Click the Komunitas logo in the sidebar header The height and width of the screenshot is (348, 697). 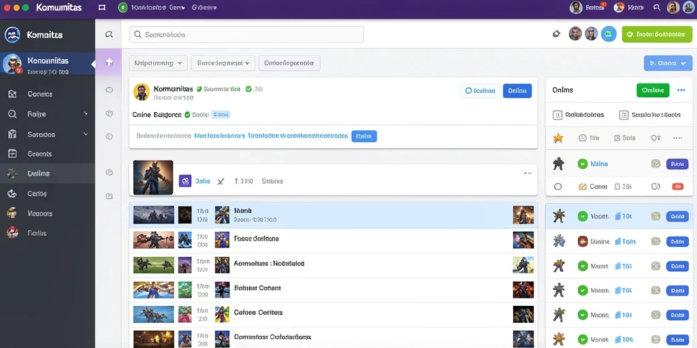pos(12,35)
